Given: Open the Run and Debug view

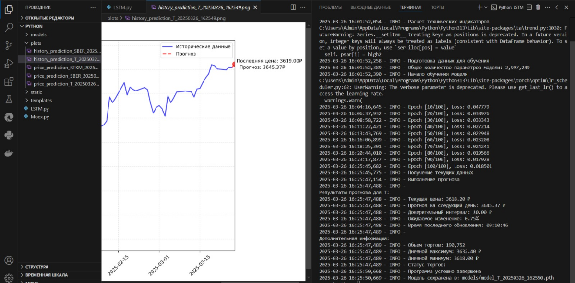Looking at the screenshot, I should pos(9,63).
